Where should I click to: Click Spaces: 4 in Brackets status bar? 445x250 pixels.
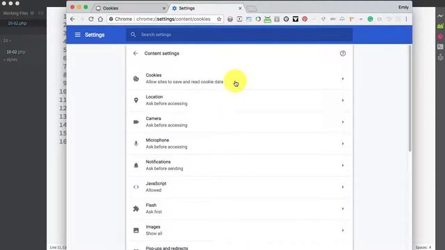[423, 247]
